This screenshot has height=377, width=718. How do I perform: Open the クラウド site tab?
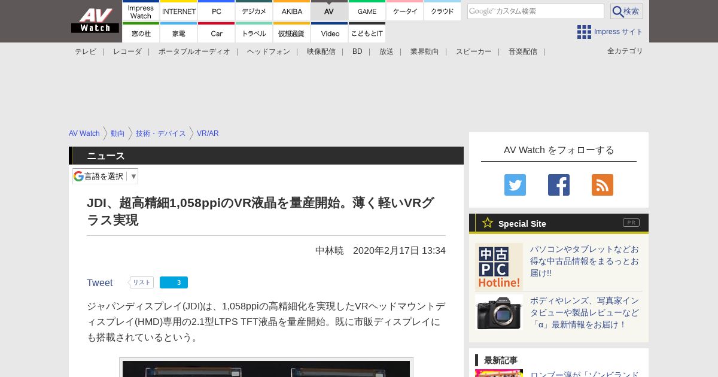coord(443,11)
